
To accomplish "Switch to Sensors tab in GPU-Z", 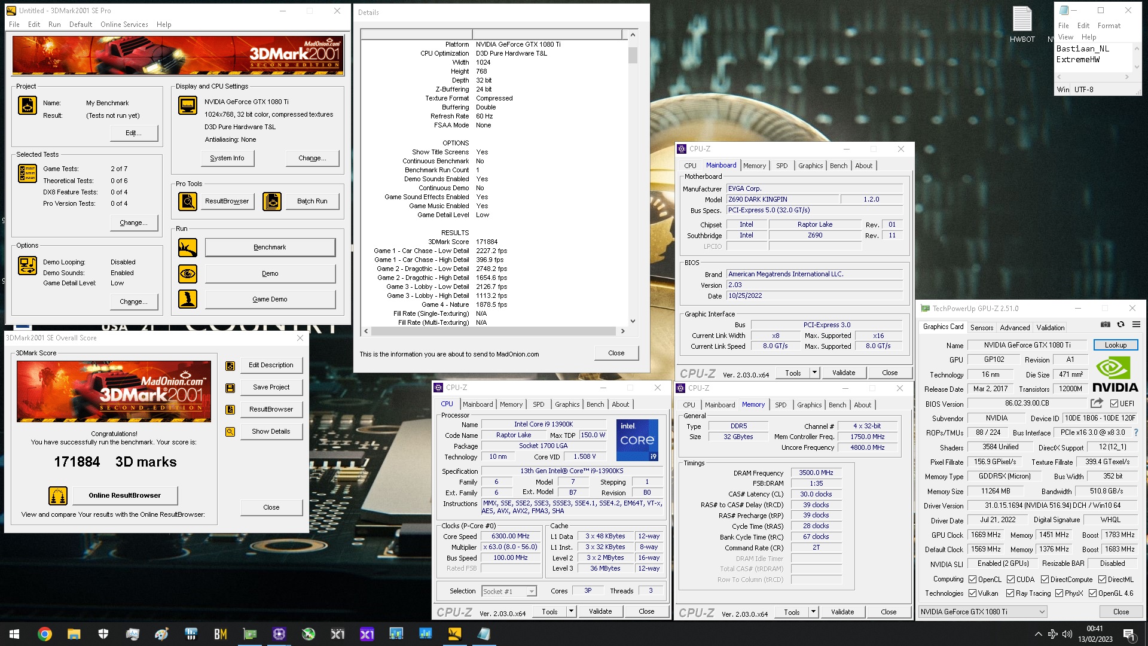I will click(982, 328).
